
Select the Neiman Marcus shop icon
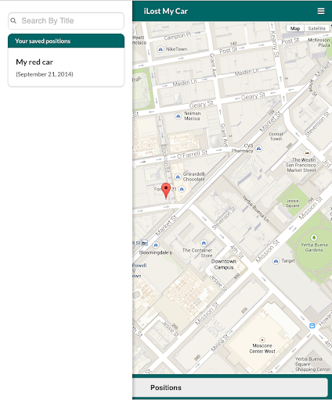178,116
